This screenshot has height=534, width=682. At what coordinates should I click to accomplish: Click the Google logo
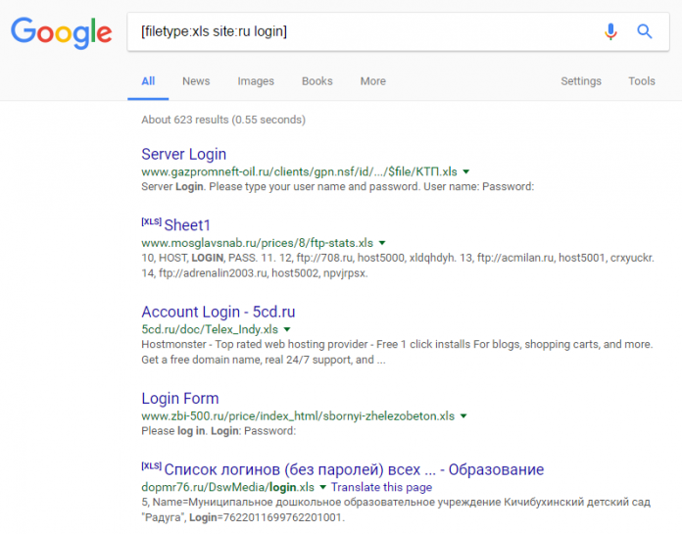click(x=62, y=32)
